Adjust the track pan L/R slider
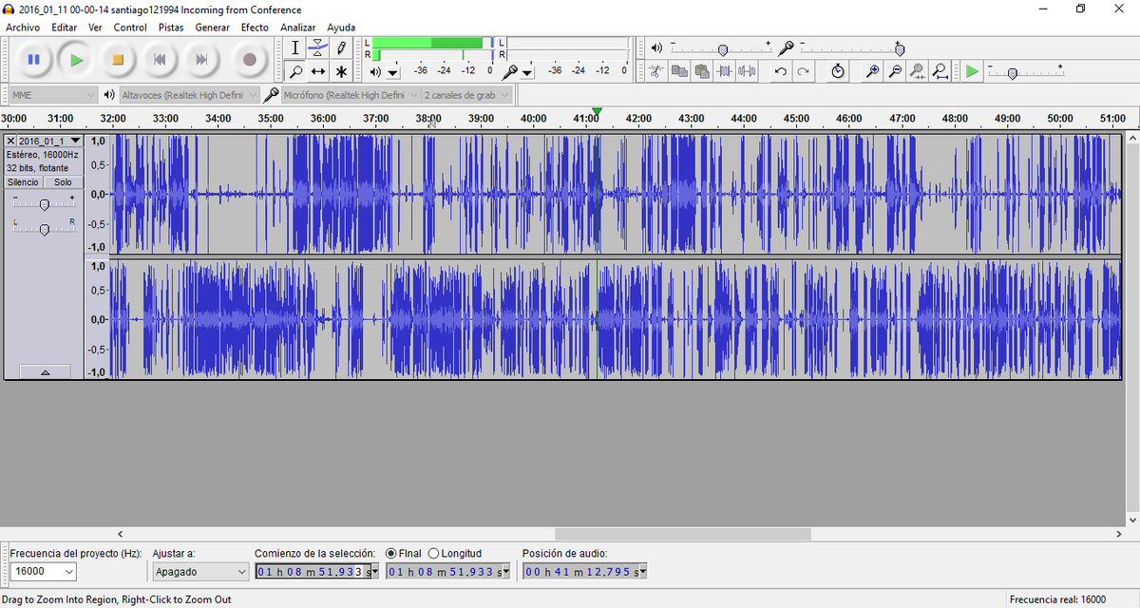The image size is (1140, 608). click(44, 228)
